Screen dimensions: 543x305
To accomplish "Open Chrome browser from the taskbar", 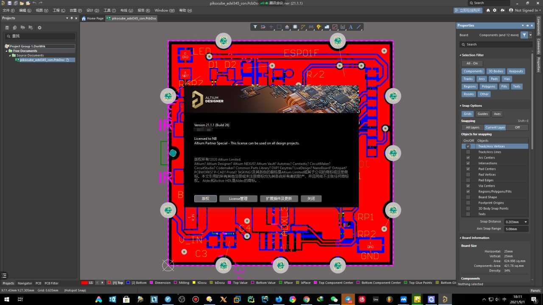I will pyautogui.click(x=306, y=299).
